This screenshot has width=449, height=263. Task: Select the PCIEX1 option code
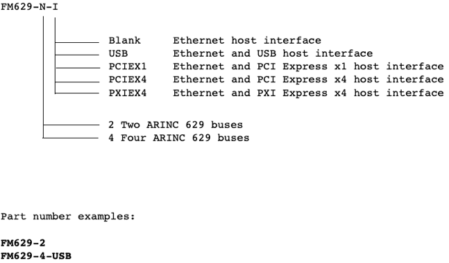coord(128,66)
